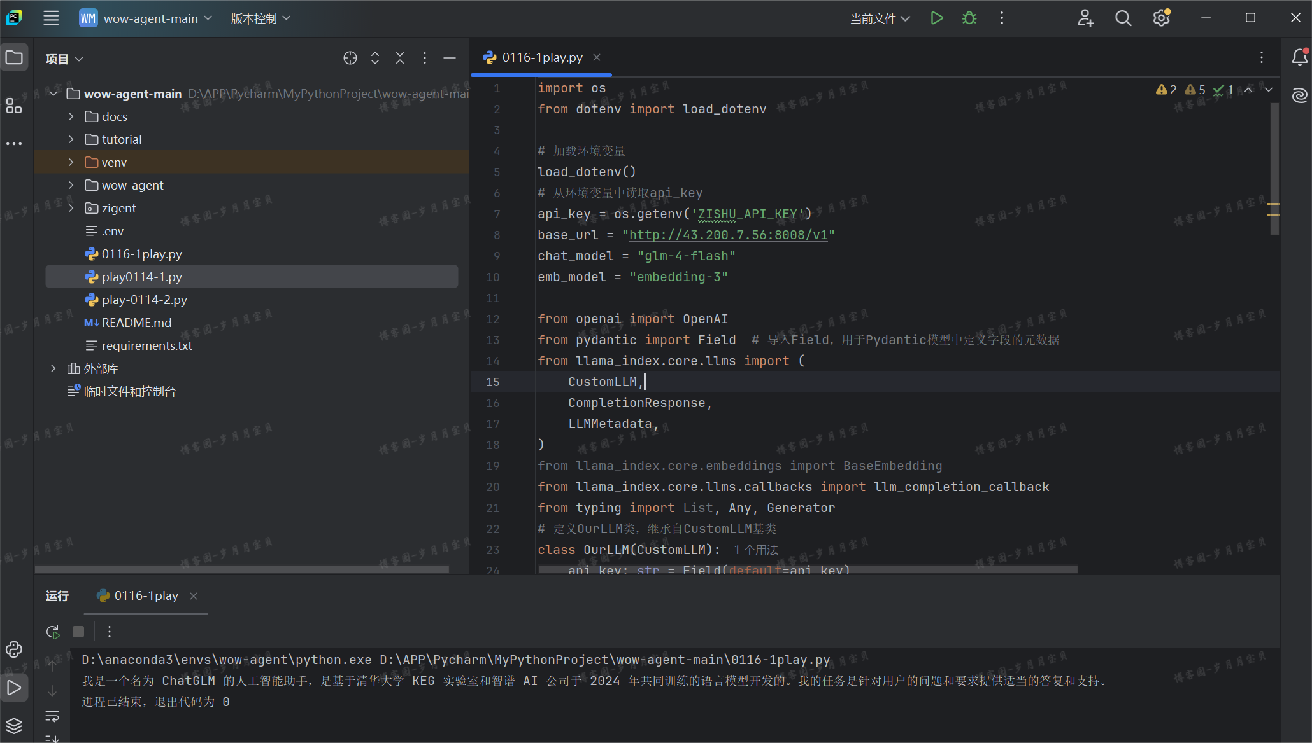Toggle the Run tool window button
1312x743 pixels.
pos(14,688)
